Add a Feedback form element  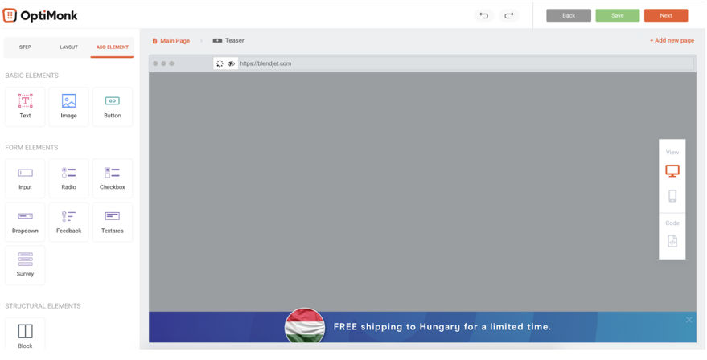tap(68, 222)
